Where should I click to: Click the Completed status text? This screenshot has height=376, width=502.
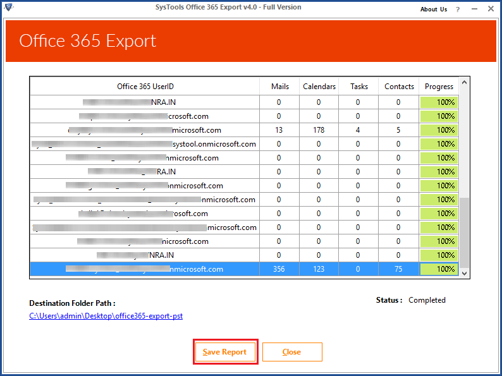point(427,300)
